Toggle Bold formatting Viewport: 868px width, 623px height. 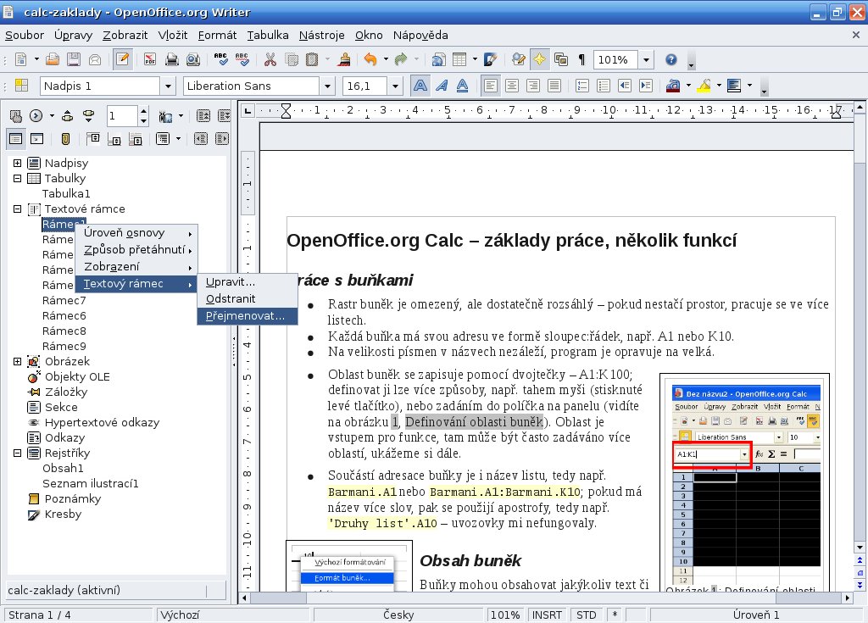pos(420,86)
